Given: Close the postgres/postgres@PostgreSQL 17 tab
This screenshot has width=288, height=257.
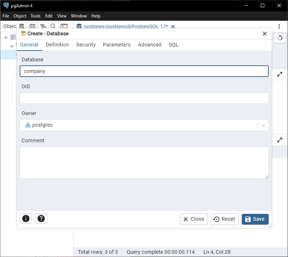Looking at the screenshot, I should tap(173, 26).
